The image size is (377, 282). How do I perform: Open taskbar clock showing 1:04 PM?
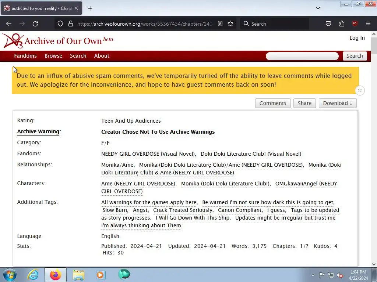(358, 275)
